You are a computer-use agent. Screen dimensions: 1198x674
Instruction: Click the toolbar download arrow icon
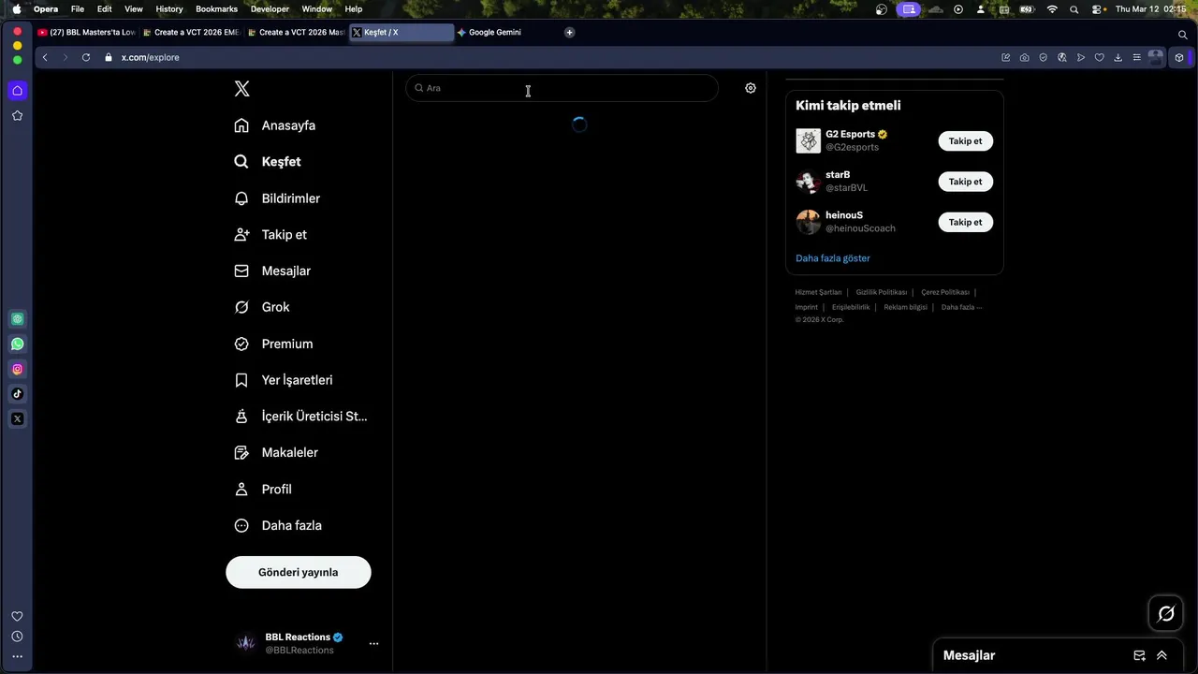(x=1118, y=57)
